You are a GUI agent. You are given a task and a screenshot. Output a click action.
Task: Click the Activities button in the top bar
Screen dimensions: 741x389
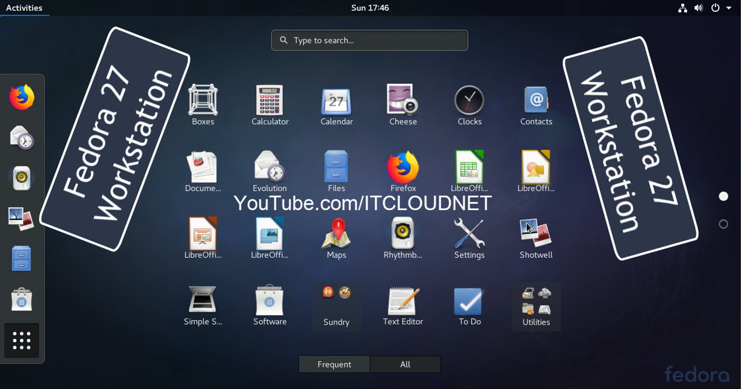(x=24, y=8)
